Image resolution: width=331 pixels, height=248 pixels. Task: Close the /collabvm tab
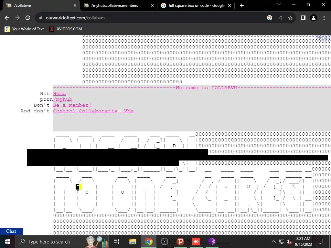pyautogui.click(x=75, y=5)
